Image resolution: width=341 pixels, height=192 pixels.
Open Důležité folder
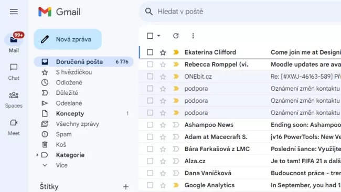[x=83, y=93]
